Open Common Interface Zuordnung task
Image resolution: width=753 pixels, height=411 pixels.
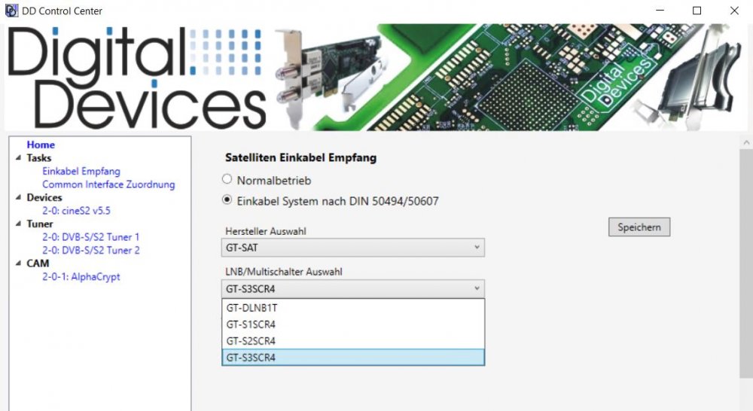pyautogui.click(x=108, y=184)
